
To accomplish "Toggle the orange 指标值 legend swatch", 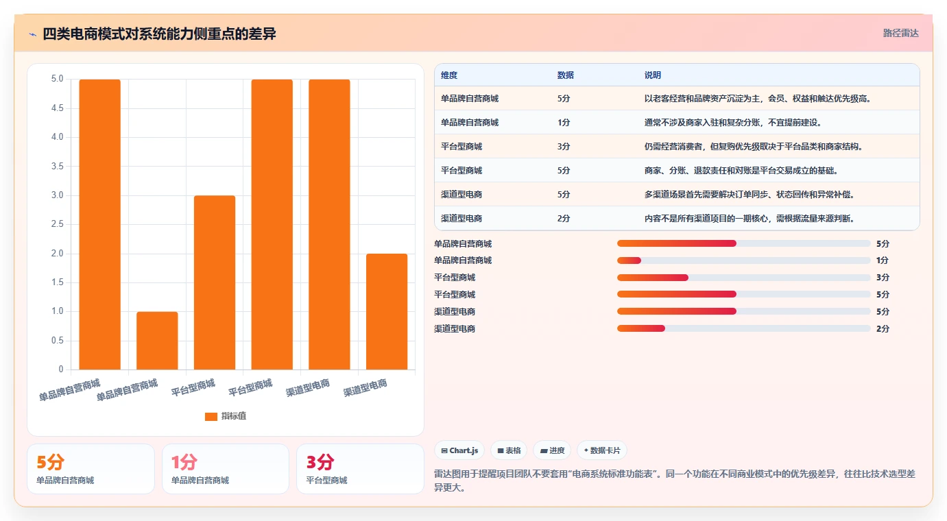I will click(x=211, y=416).
